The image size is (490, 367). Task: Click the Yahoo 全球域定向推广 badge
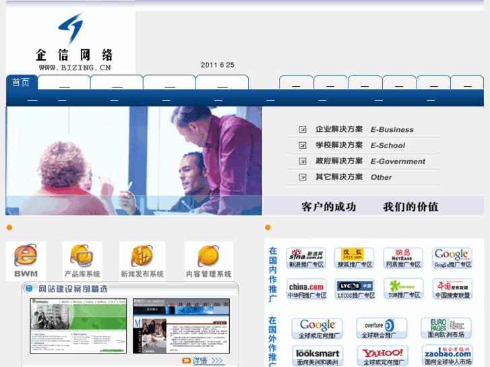point(383,356)
